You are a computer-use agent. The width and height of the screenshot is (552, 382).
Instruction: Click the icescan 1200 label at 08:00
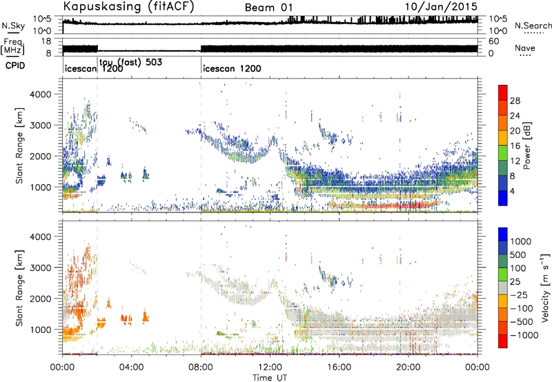[x=232, y=68]
